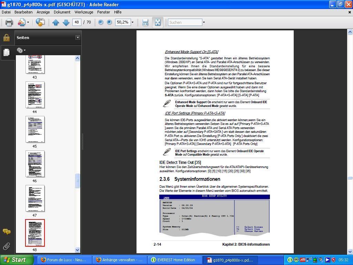The height and width of the screenshot is (265, 353).
Task: Open the search options dropdown arrow
Action: point(204,22)
